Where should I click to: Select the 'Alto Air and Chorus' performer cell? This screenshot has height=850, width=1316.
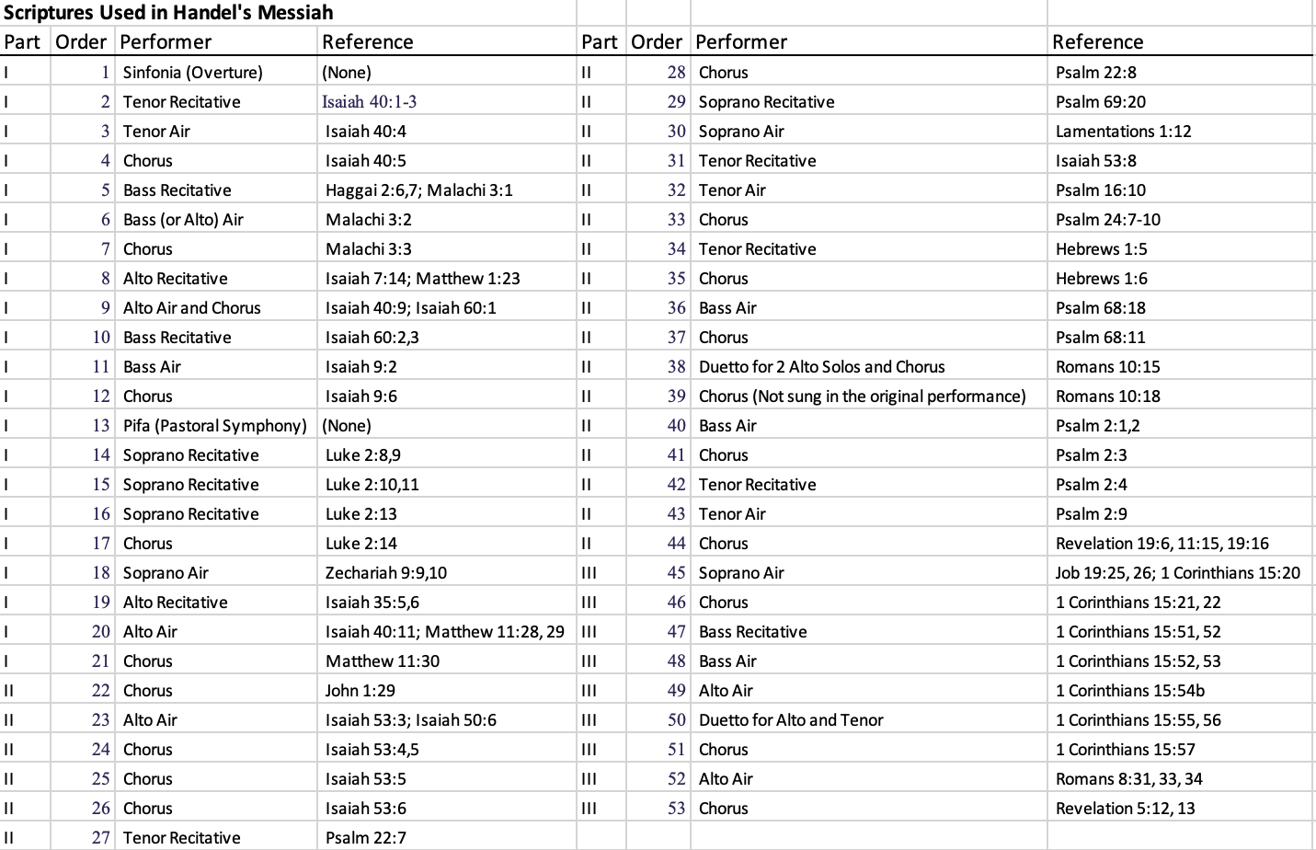coord(191,308)
